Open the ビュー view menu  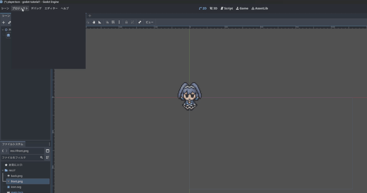(149, 22)
